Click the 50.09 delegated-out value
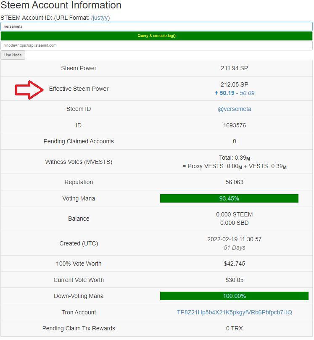 click(x=247, y=93)
